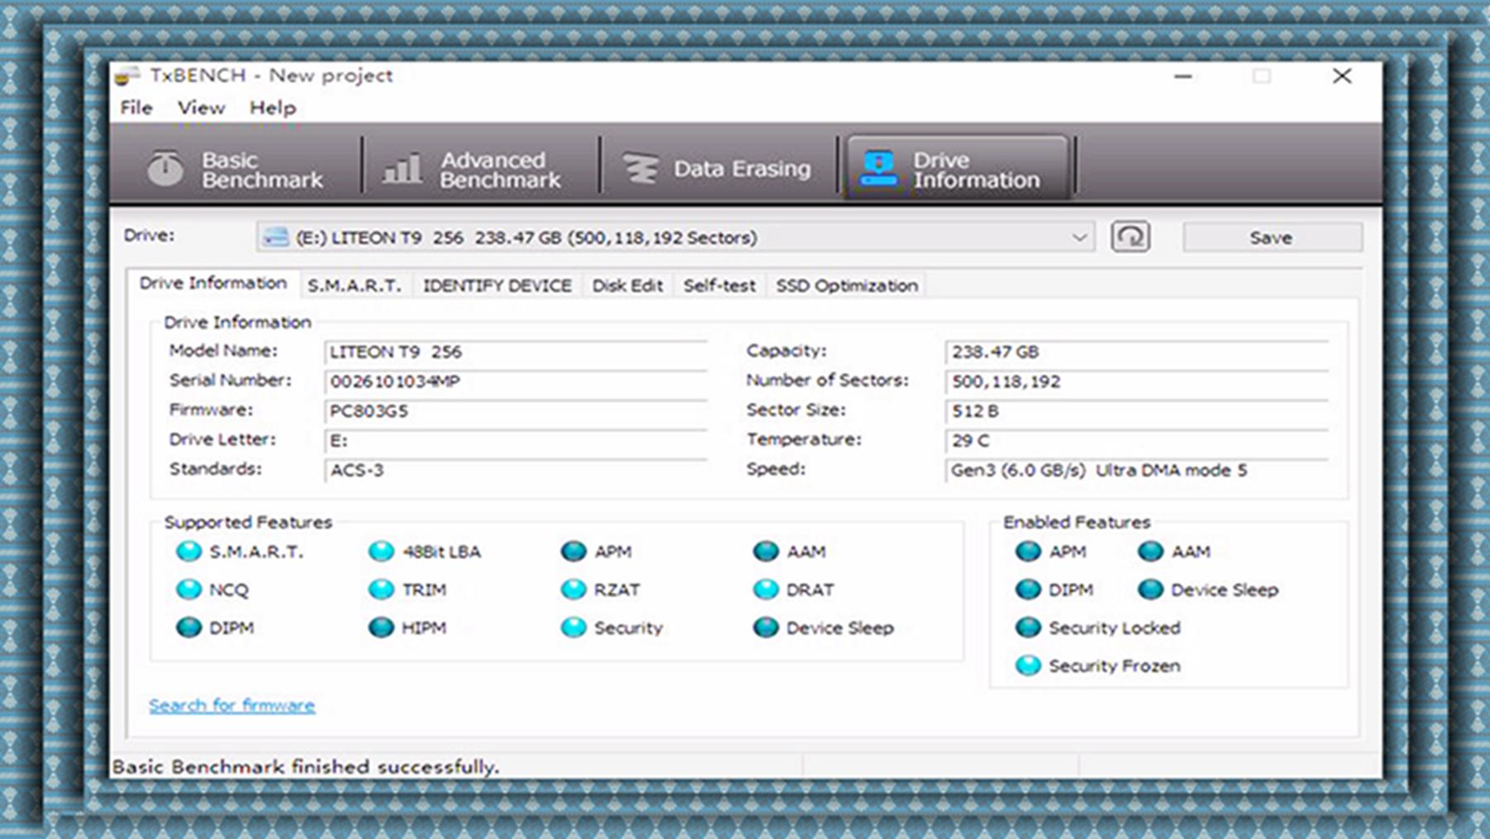This screenshot has width=1490, height=839.
Task: Click the Data Erasing shredder icon
Action: 641,168
